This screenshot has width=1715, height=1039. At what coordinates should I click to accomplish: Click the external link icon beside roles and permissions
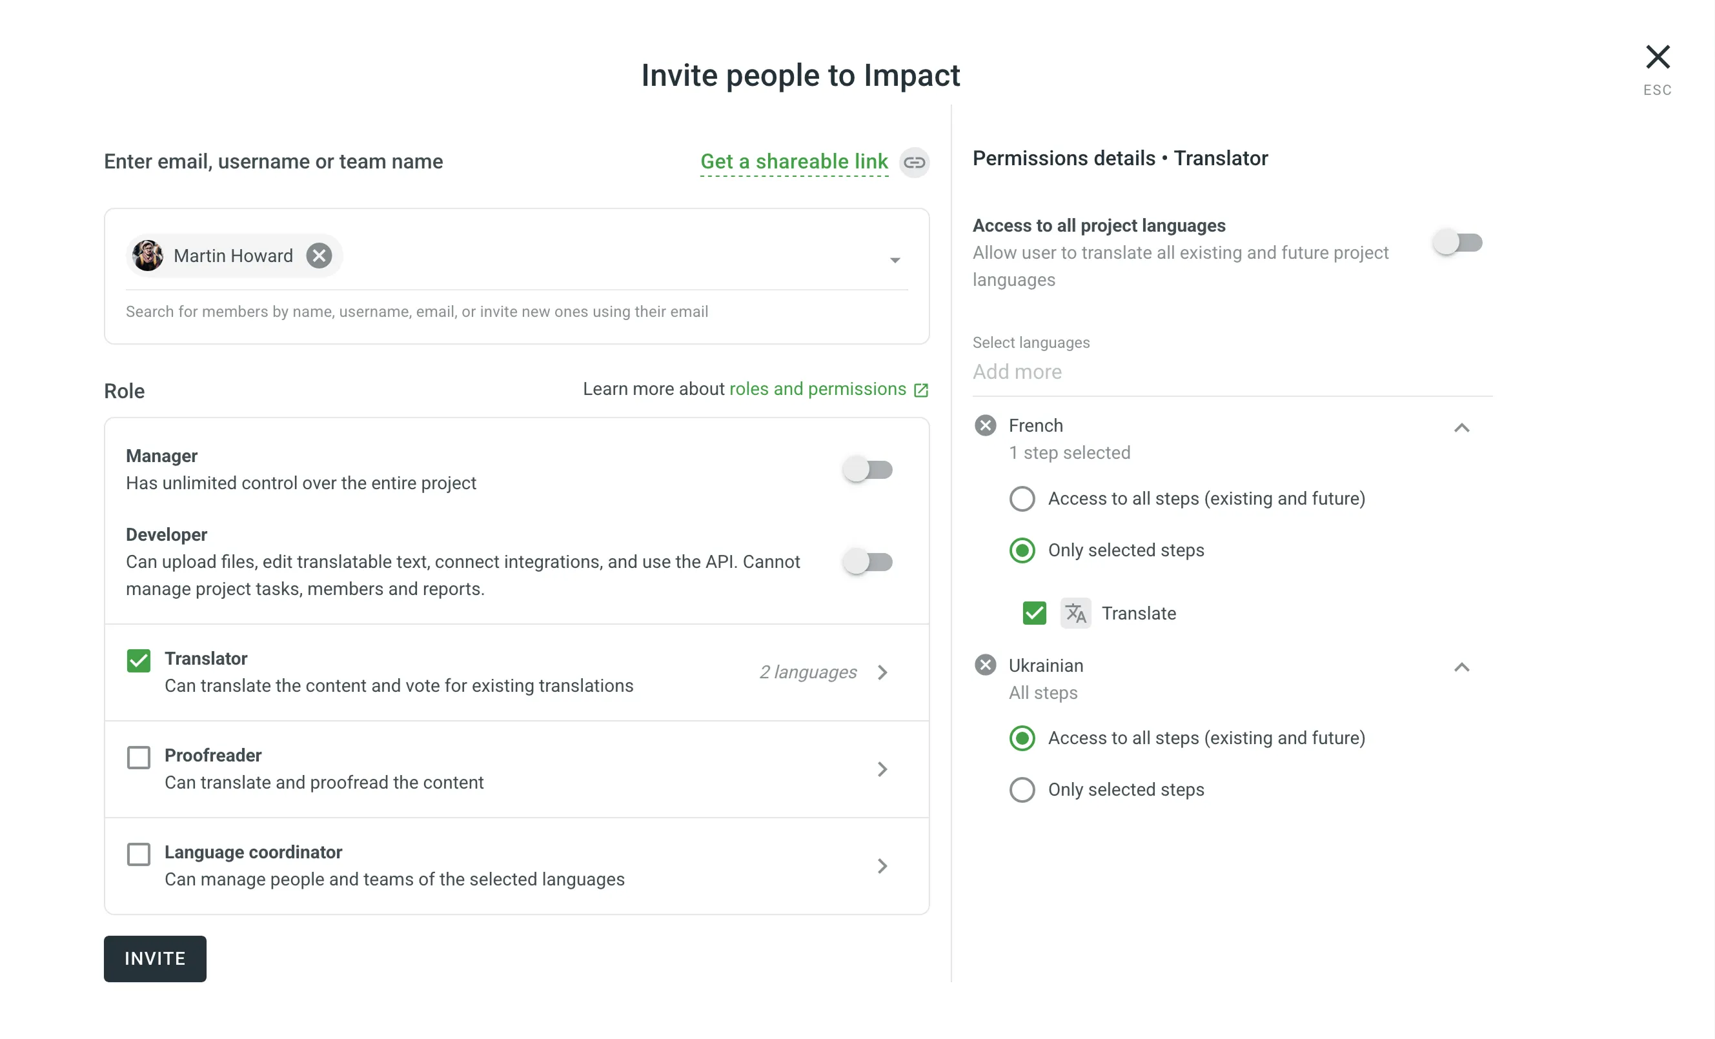[922, 390]
